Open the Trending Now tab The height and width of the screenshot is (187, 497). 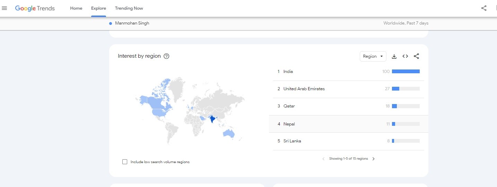[x=129, y=8]
